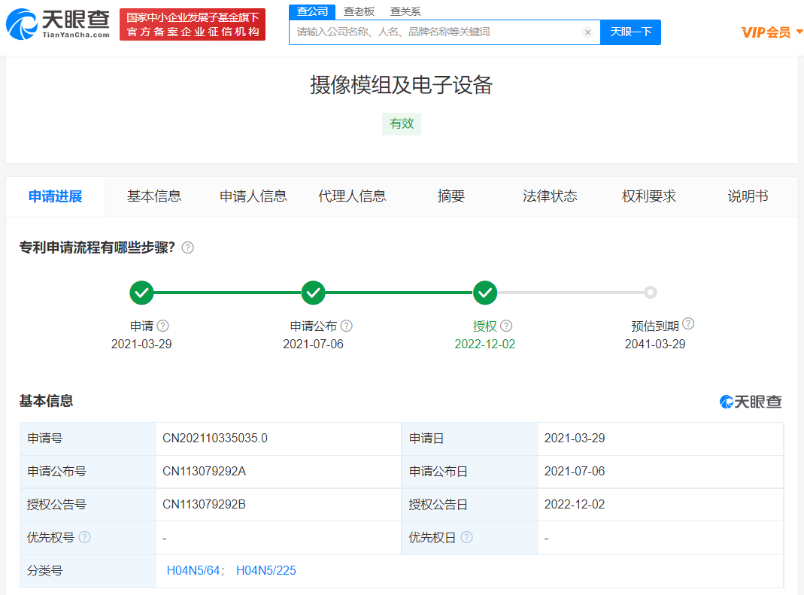Open classification link H04N5/225
This screenshot has height=595, width=804.
tap(266, 570)
